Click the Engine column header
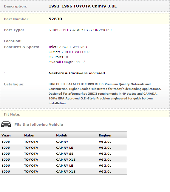 [105, 136]
